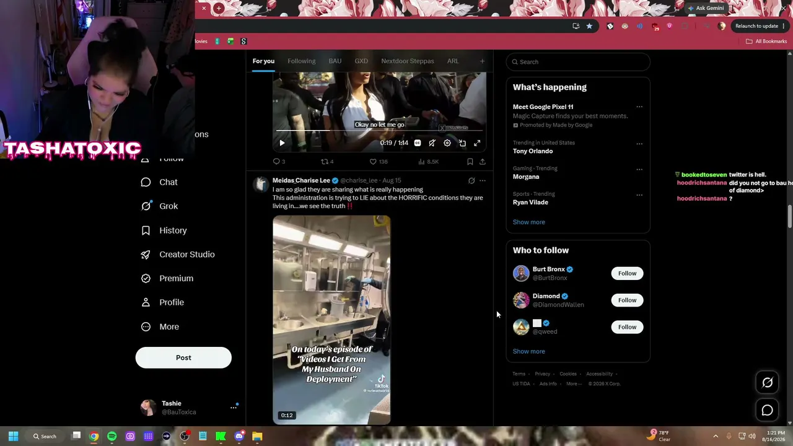Open Grok icon on Meidas_Charise Lee post
The width and height of the screenshot is (793, 446).
coord(471,181)
